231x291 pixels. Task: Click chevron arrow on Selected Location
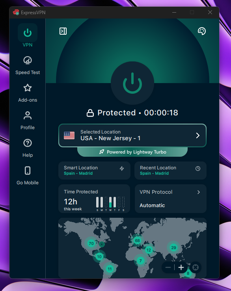point(198,135)
